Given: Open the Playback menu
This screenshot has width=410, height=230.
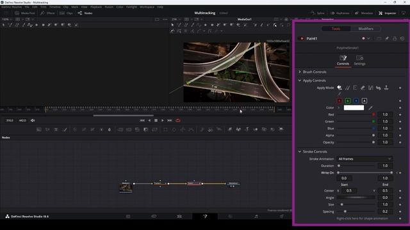Looking at the screenshot, I should tap(96, 7).
